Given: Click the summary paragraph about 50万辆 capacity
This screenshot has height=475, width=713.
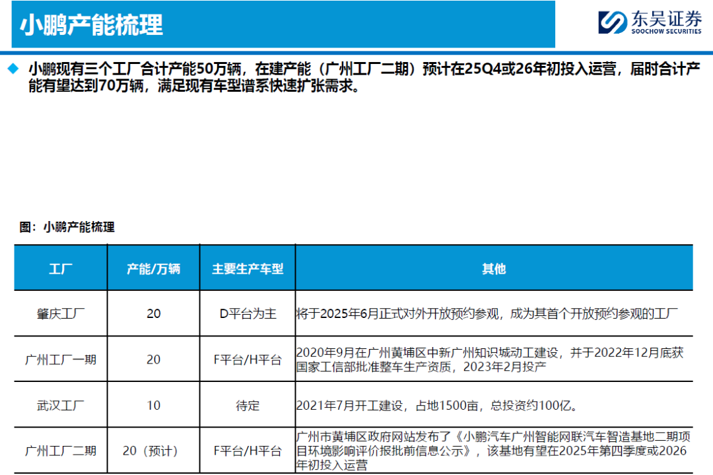Looking at the screenshot, I should coord(363,77).
